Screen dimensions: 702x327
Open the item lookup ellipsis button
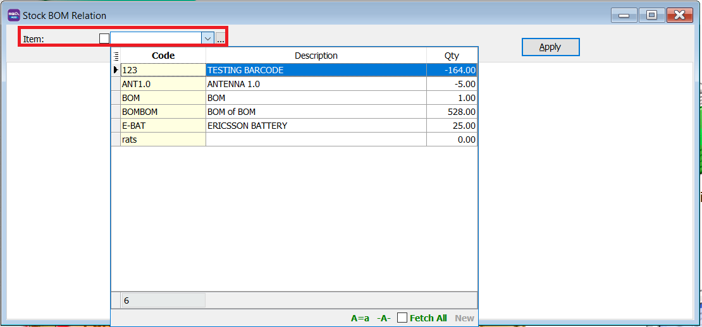coord(220,39)
